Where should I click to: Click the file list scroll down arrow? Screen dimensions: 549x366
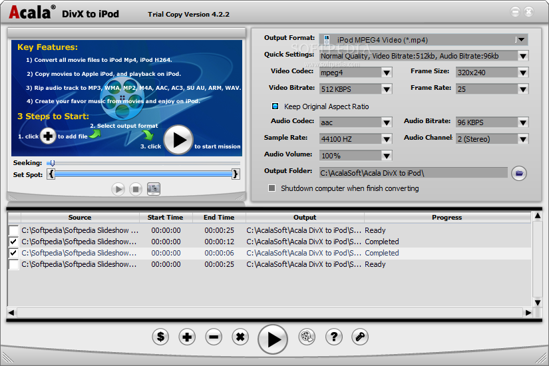tap(538, 303)
